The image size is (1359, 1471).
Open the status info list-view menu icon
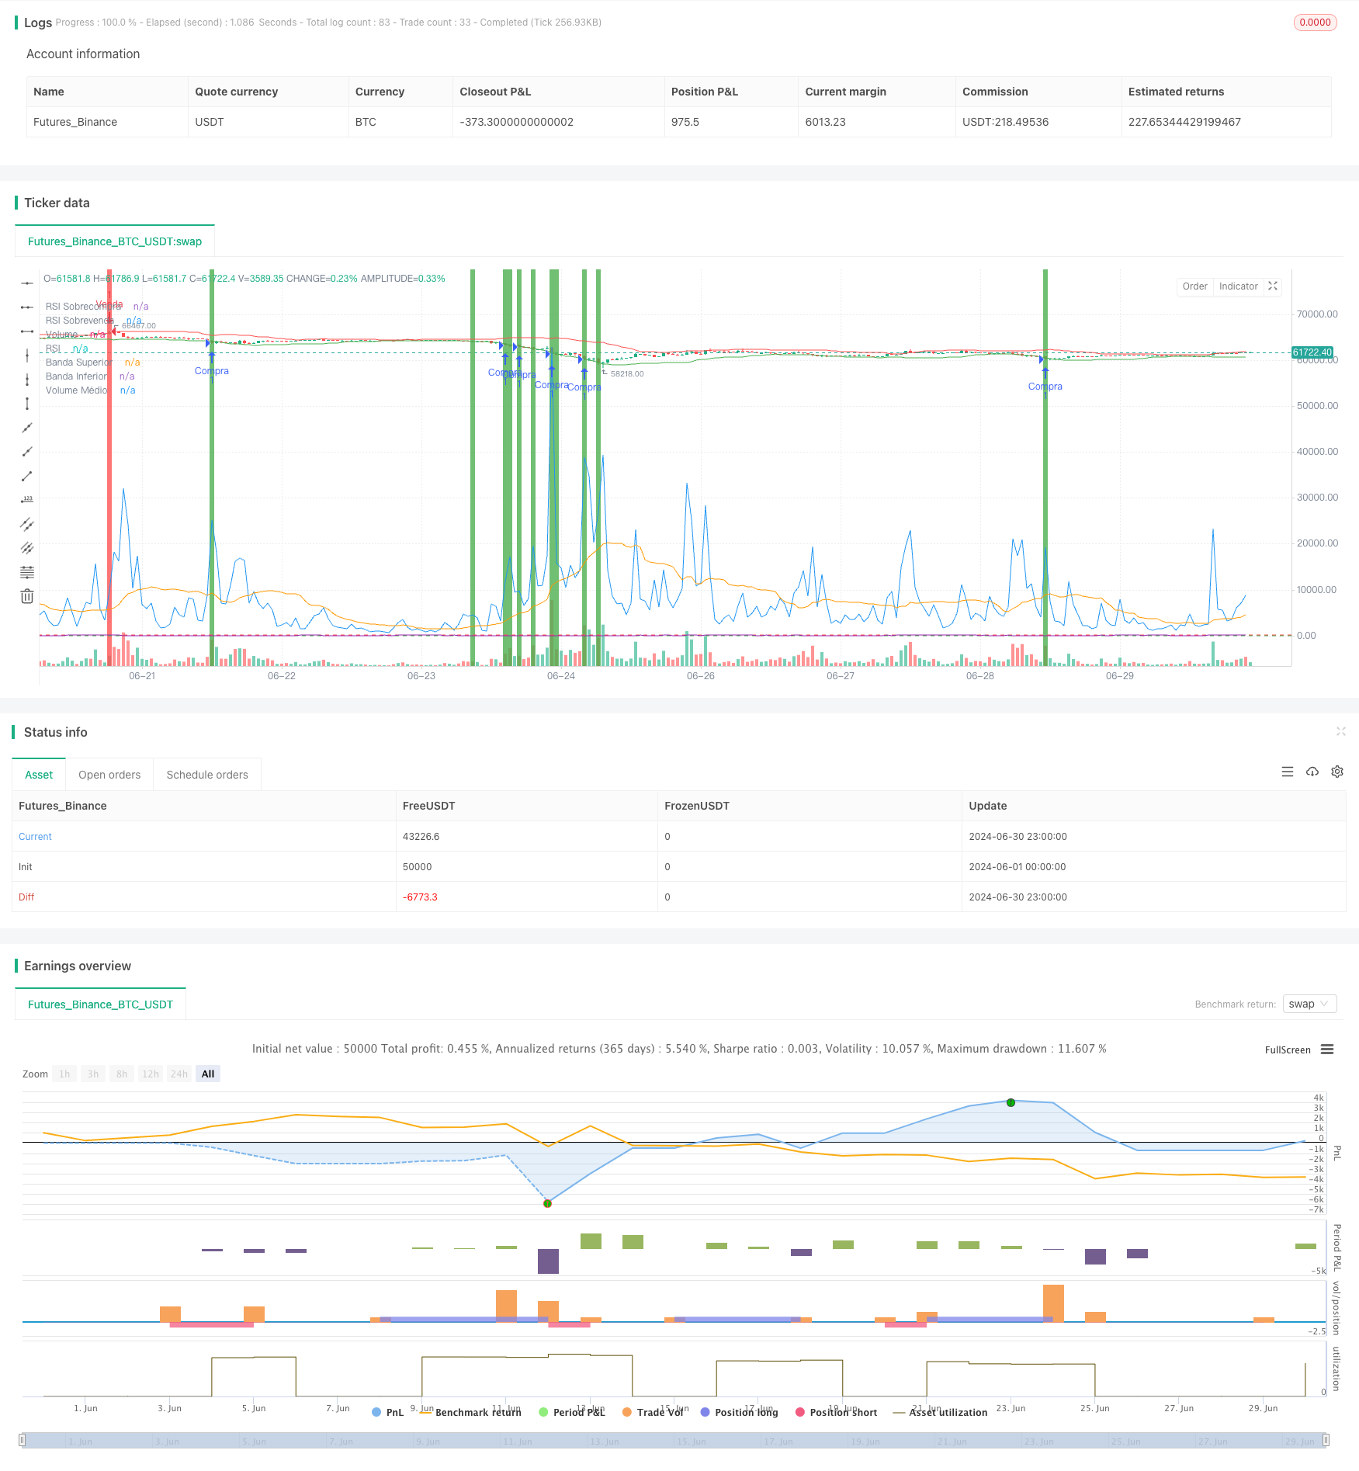tap(1288, 772)
